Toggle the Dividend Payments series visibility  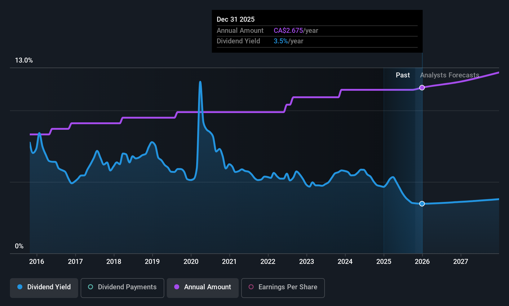[x=122, y=287]
